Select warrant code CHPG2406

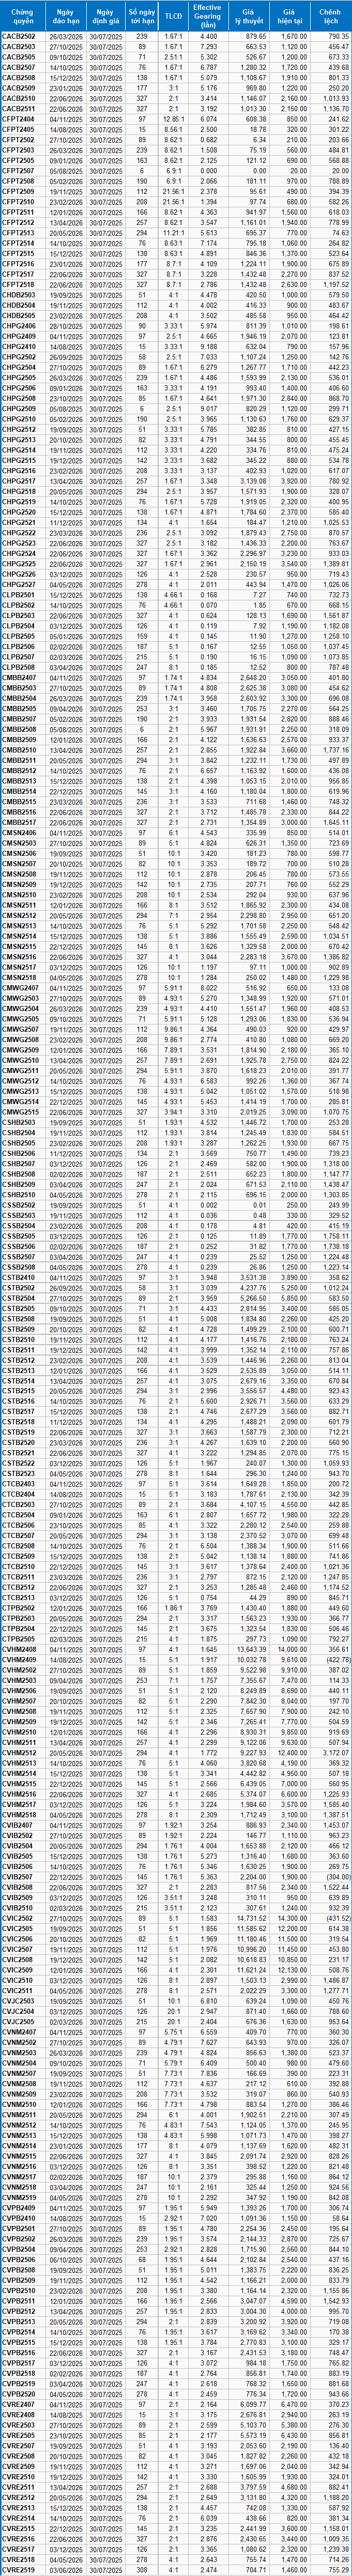click(x=18, y=325)
